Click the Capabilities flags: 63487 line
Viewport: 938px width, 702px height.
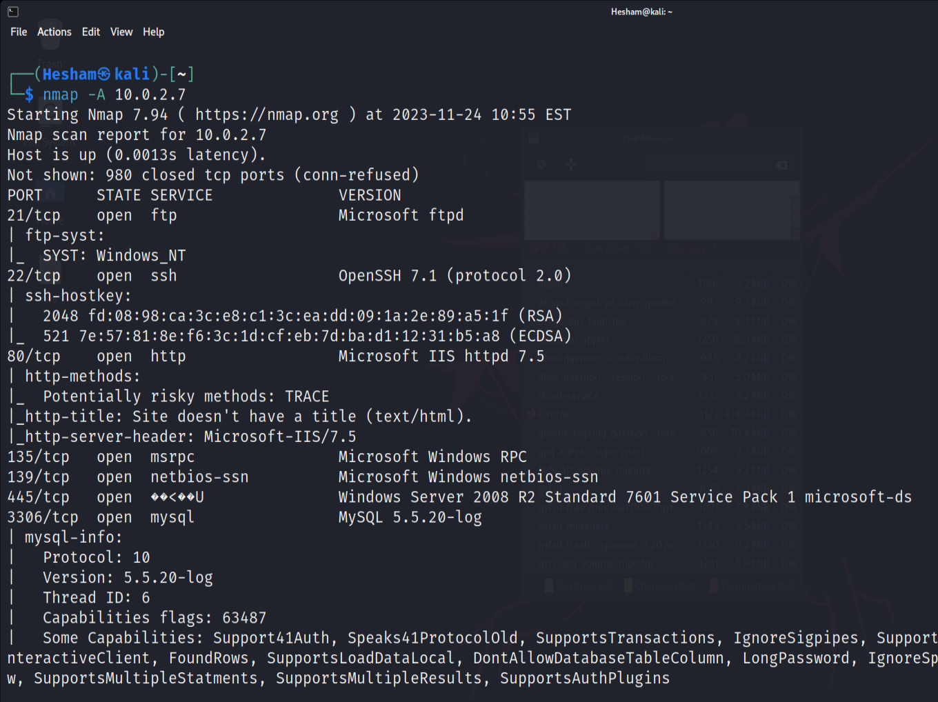click(154, 618)
